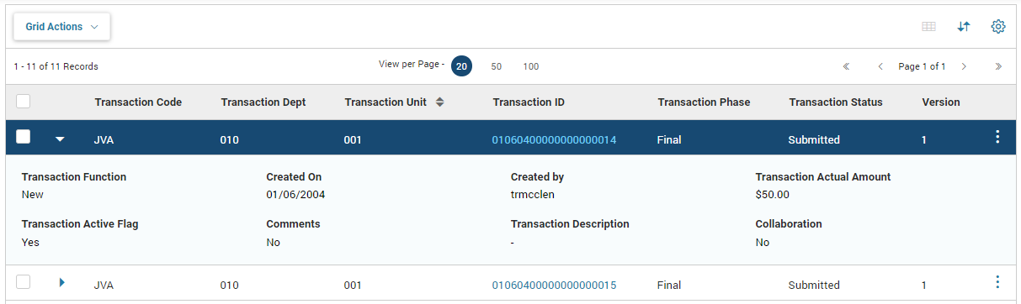Toggle the select-all header checkbox

click(x=24, y=102)
